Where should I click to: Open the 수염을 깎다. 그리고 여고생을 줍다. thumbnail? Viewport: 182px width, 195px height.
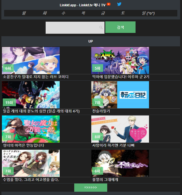tap(31, 163)
